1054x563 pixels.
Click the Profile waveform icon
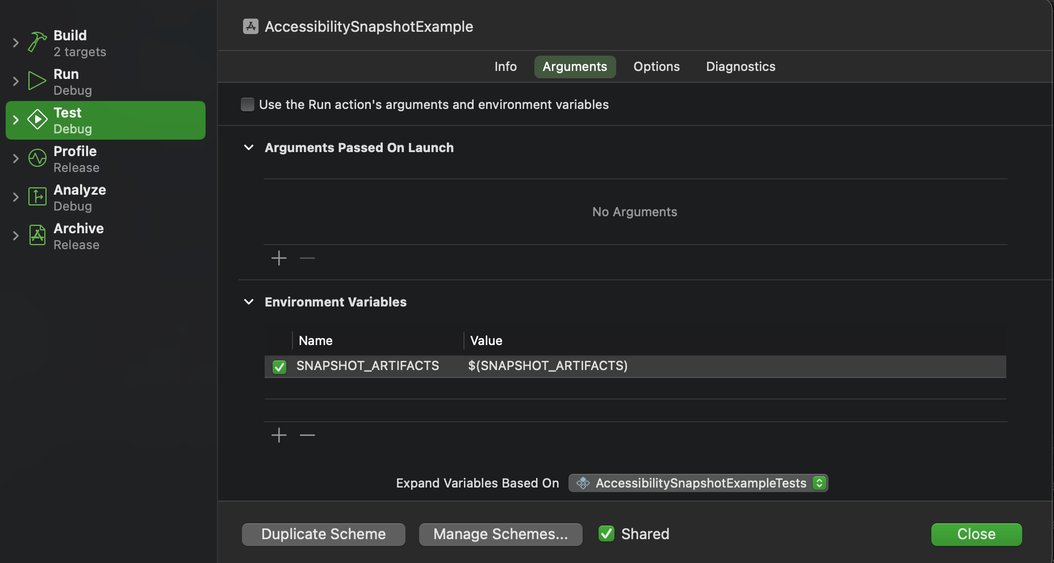[x=37, y=158]
